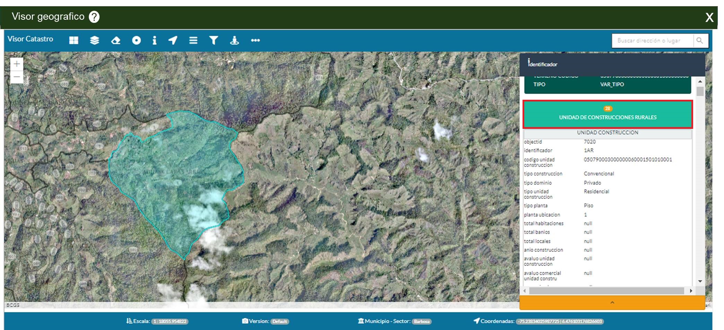Click the search magnifier button
The image size is (724, 330).
(700, 41)
